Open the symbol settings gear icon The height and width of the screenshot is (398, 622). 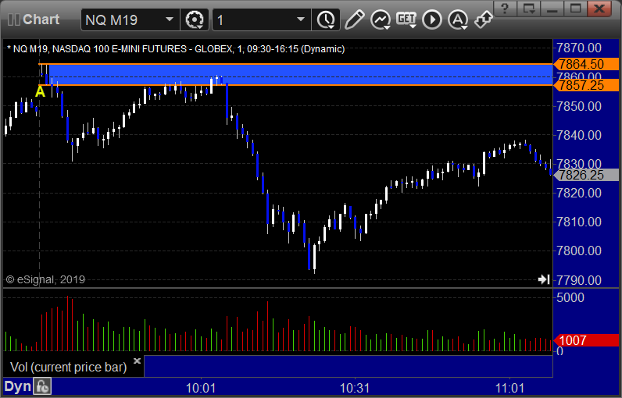coord(195,20)
